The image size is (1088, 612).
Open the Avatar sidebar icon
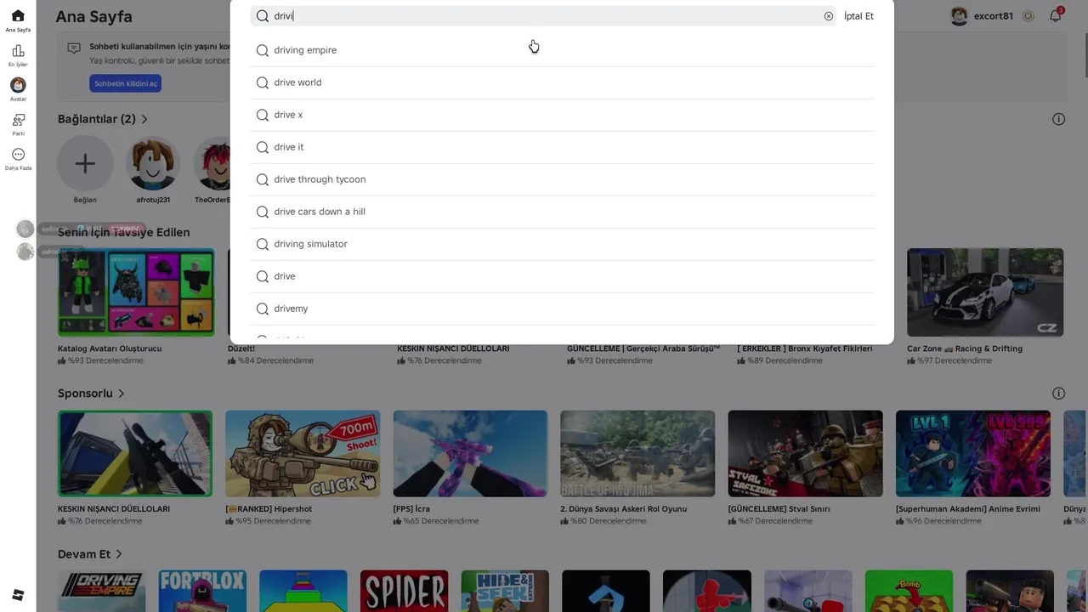[18, 85]
